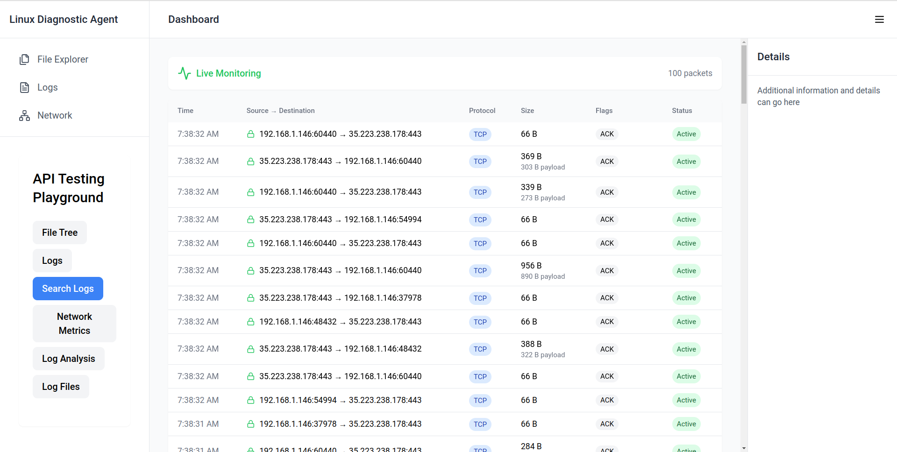897x452 pixels.
Task: Click the Log Analysis button
Action: (69, 359)
